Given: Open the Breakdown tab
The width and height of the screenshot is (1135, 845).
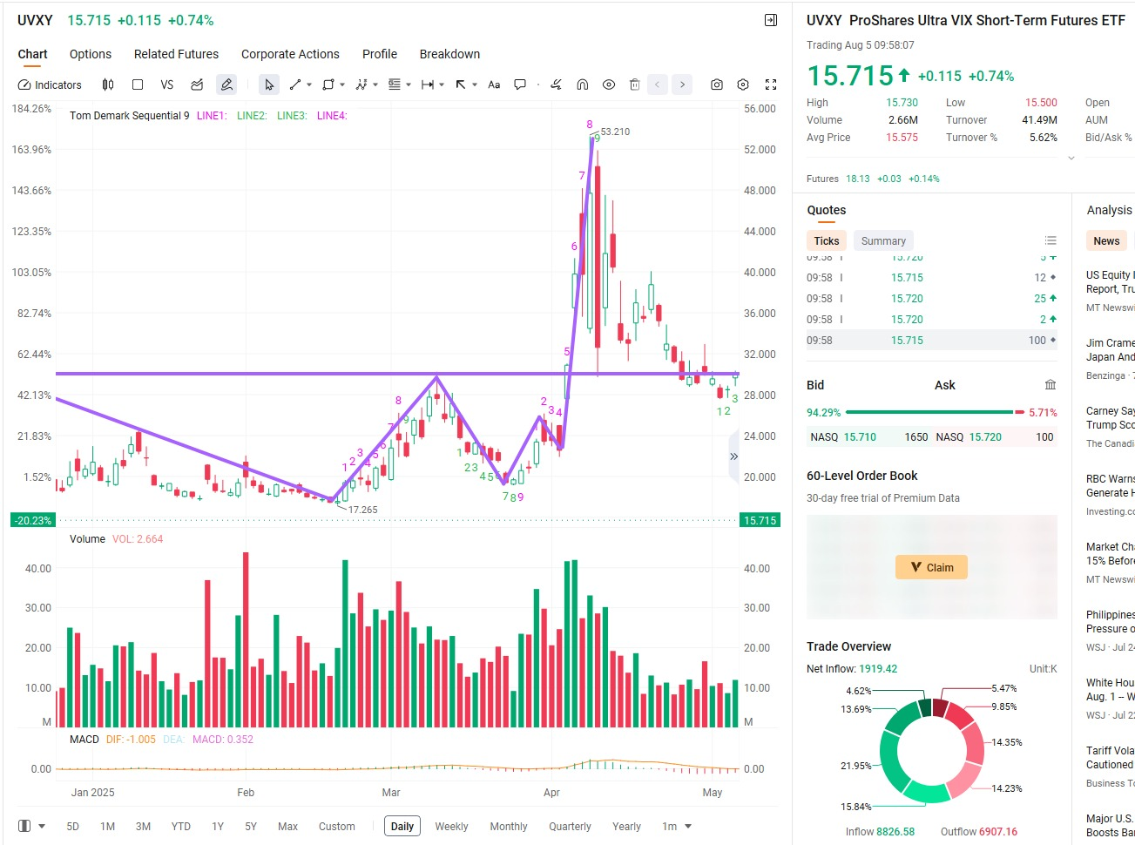Looking at the screenshot, I should click(449, 54).
